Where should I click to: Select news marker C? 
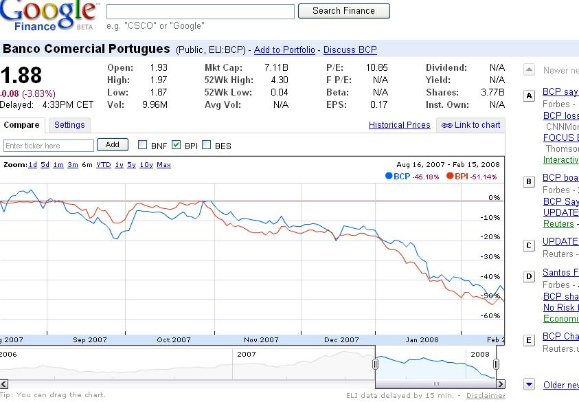(x=529, y=245)
